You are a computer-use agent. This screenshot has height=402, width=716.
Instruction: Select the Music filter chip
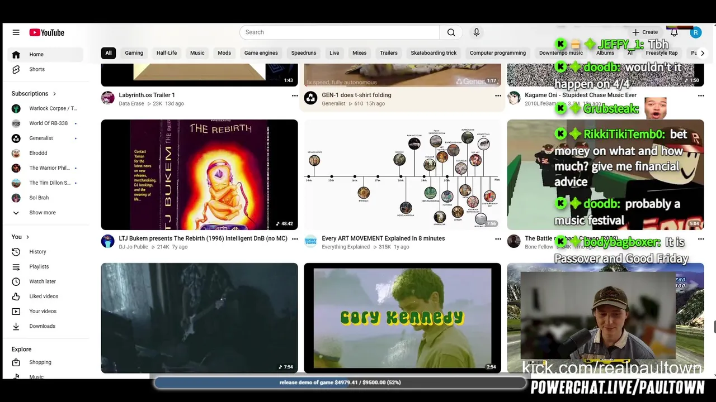[197, 53]
